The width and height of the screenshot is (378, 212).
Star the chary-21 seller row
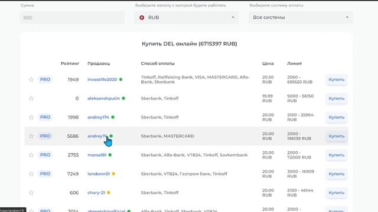point(31,193)
